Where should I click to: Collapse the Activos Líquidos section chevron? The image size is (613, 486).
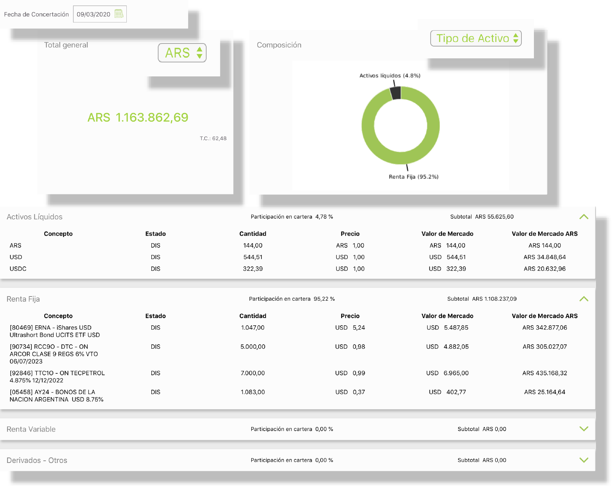coord(583,217)
